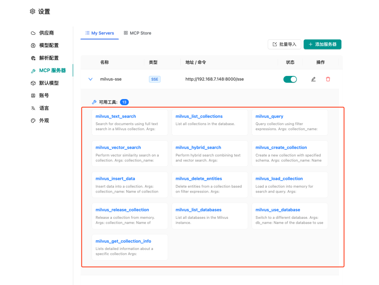Click description starting "Search for documents using"
The image size is (379, 285).
point(127,126)
